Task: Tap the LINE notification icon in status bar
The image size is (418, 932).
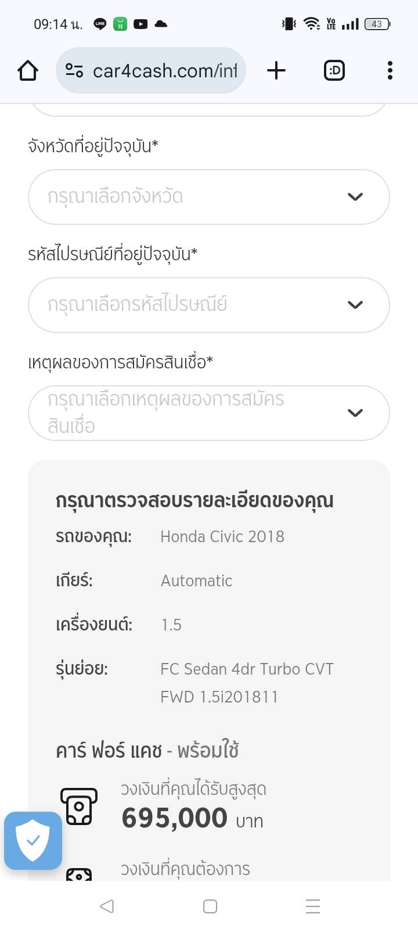Action: [x=100, y=24]
